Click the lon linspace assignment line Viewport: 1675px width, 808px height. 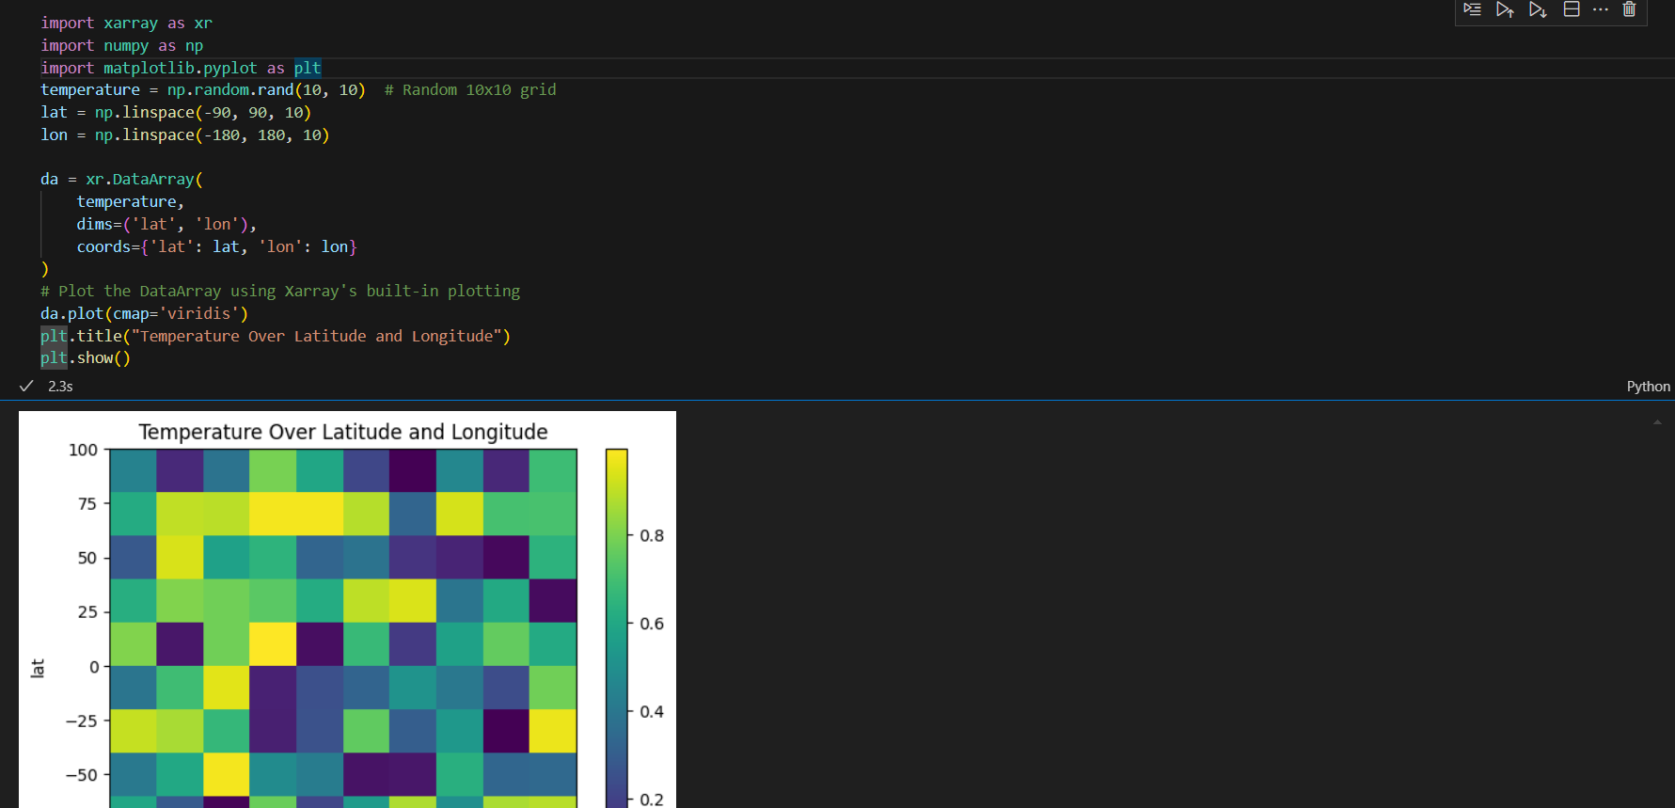(185, 135)
